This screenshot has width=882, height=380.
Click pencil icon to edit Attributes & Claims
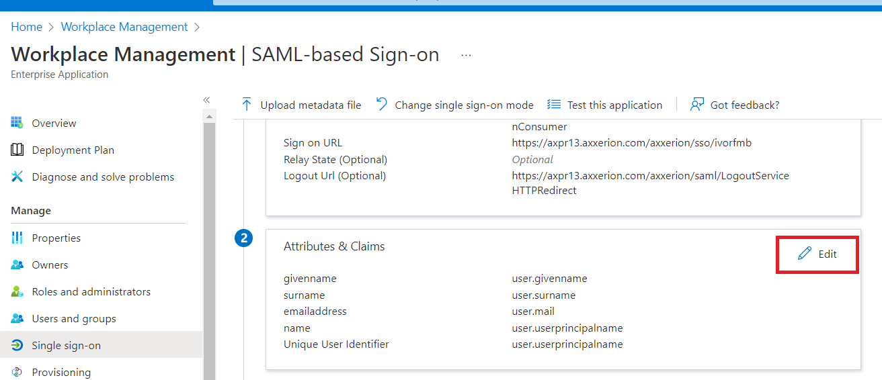tap(805, 254)
